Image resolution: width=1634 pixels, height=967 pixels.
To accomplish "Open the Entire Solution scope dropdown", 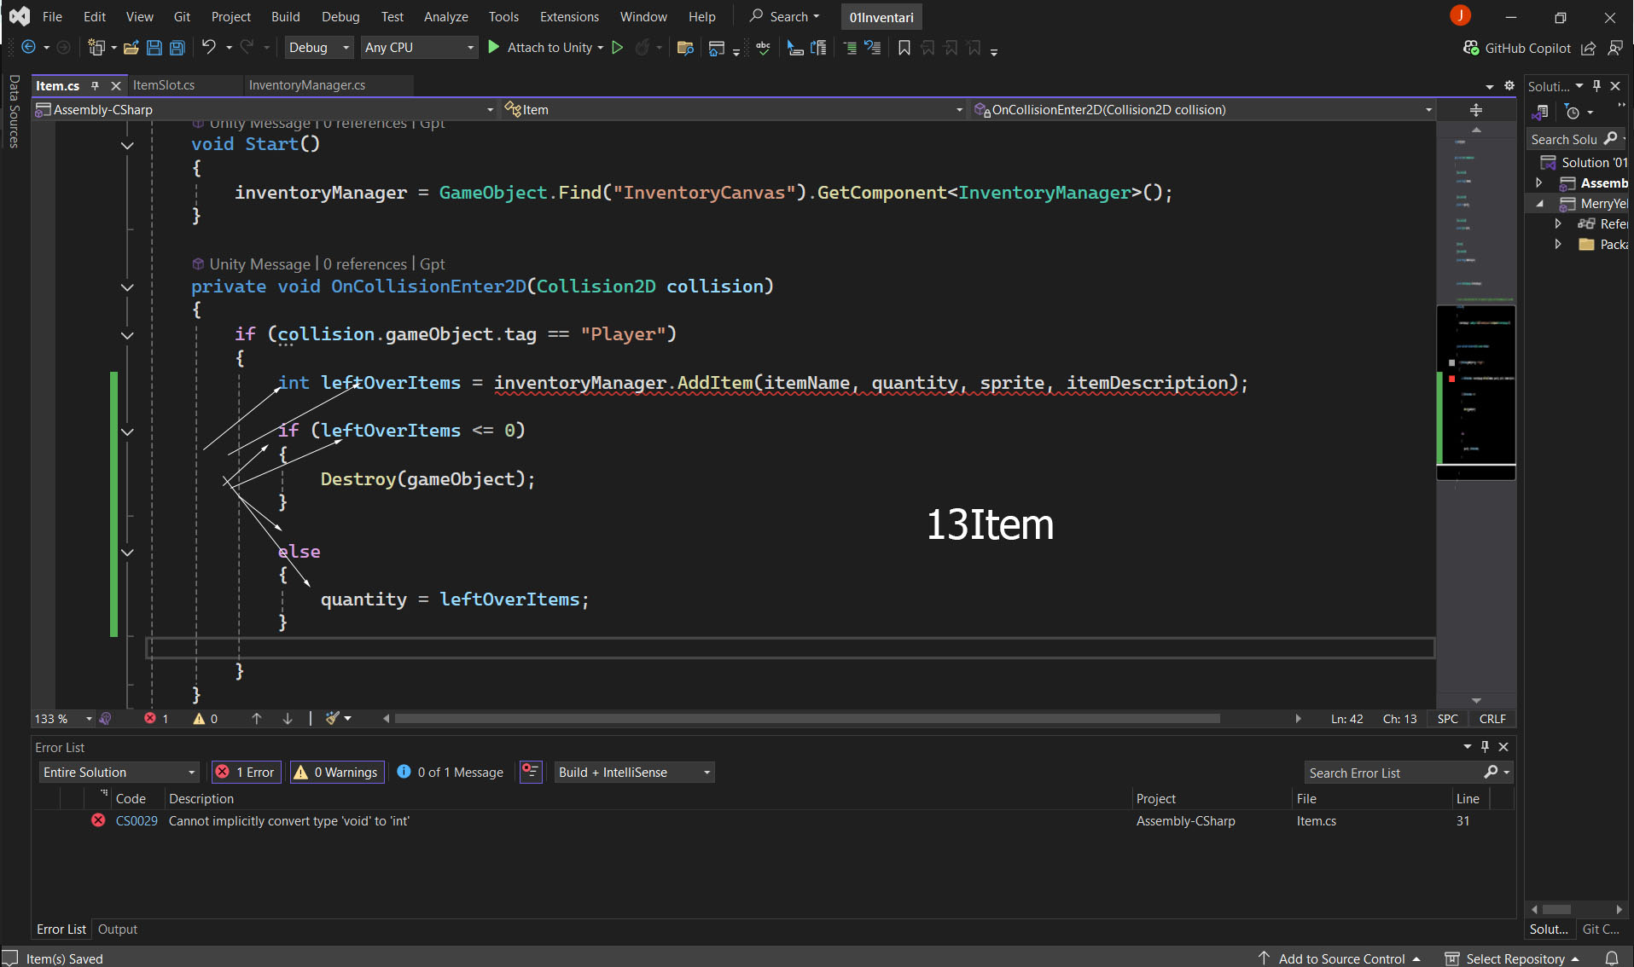I will pyautogui.click(x=119, y=772).
